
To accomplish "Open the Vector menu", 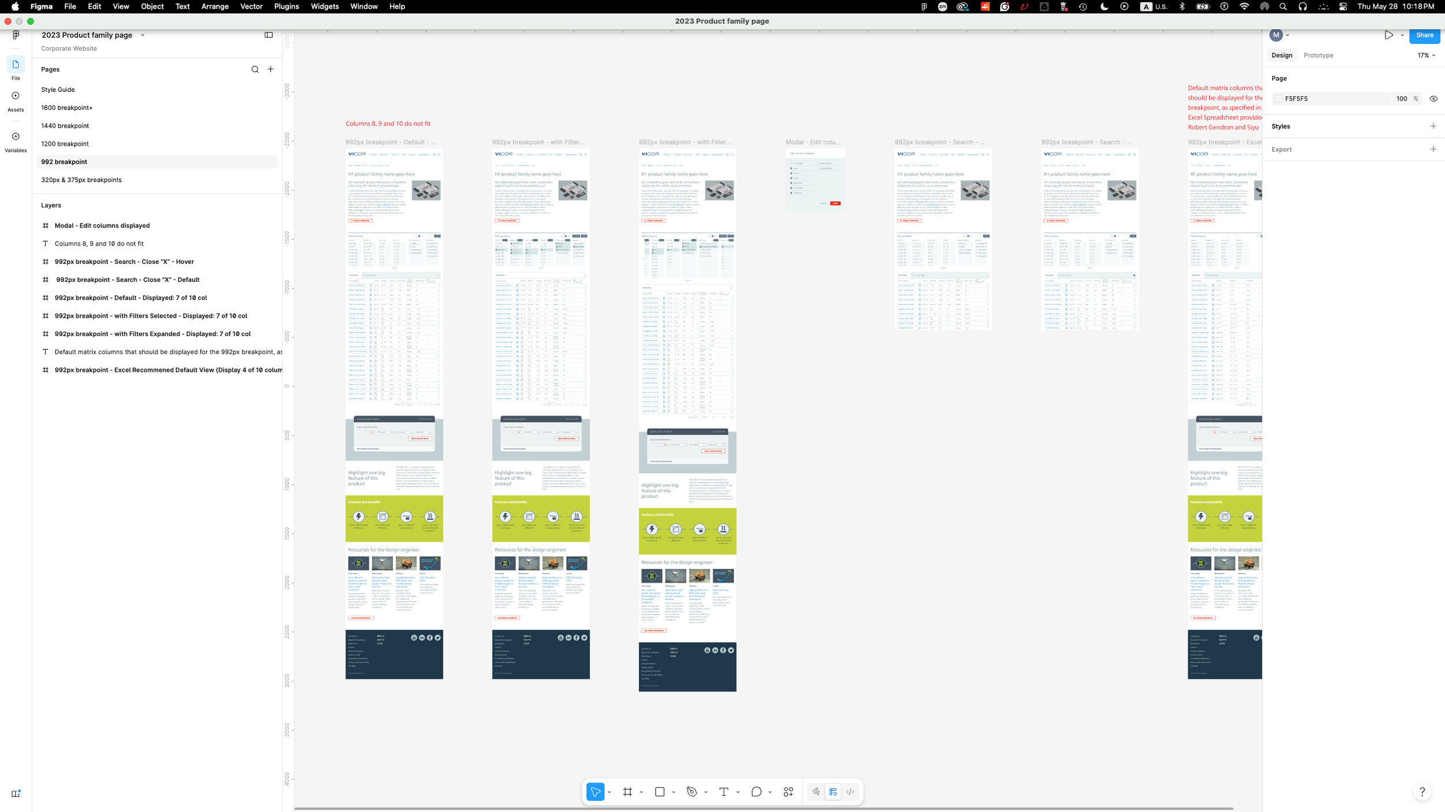I will (x=251, y=6).
